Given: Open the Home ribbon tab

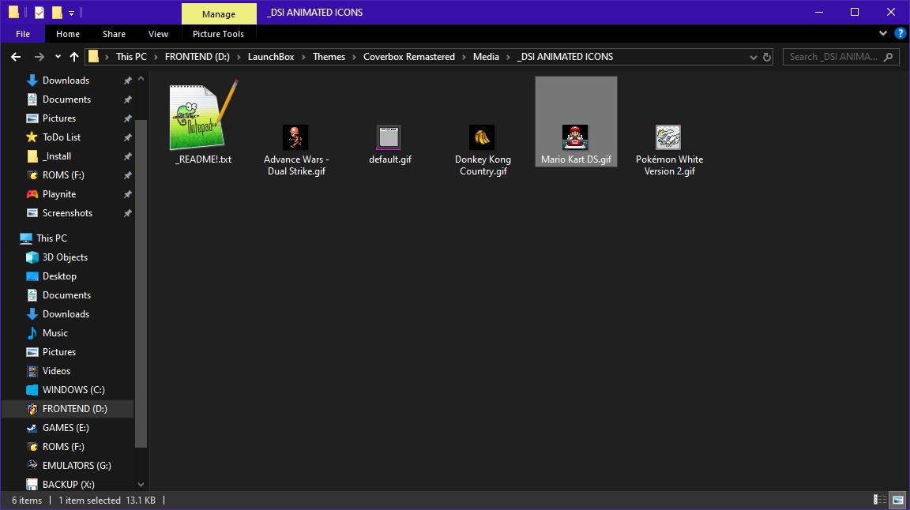Looking at the screenshot, I should click(x=68, y=34).
